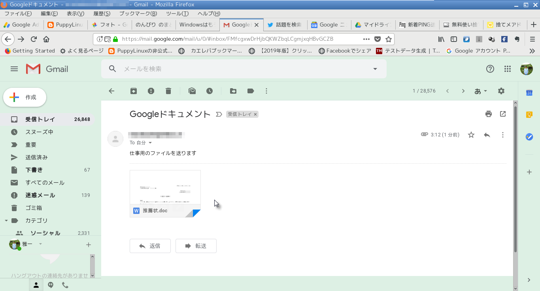The width and height of the screenshot is (540, 291).
Task: Open 送信済み sent folder
Action: (x=47, y=157)
